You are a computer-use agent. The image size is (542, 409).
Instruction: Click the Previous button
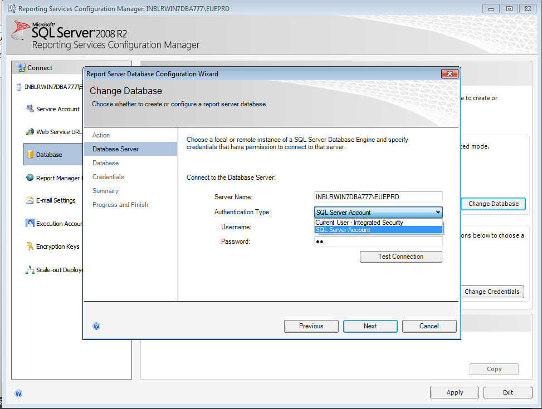click(x=311, y=326)
